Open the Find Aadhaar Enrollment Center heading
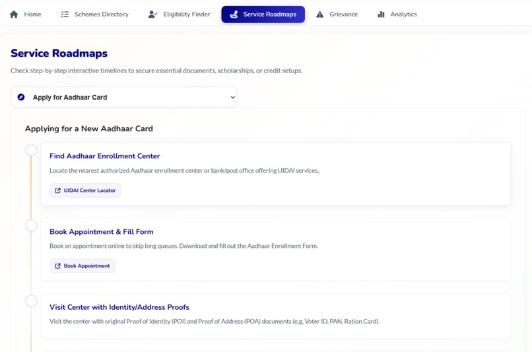 pos(104,156)
